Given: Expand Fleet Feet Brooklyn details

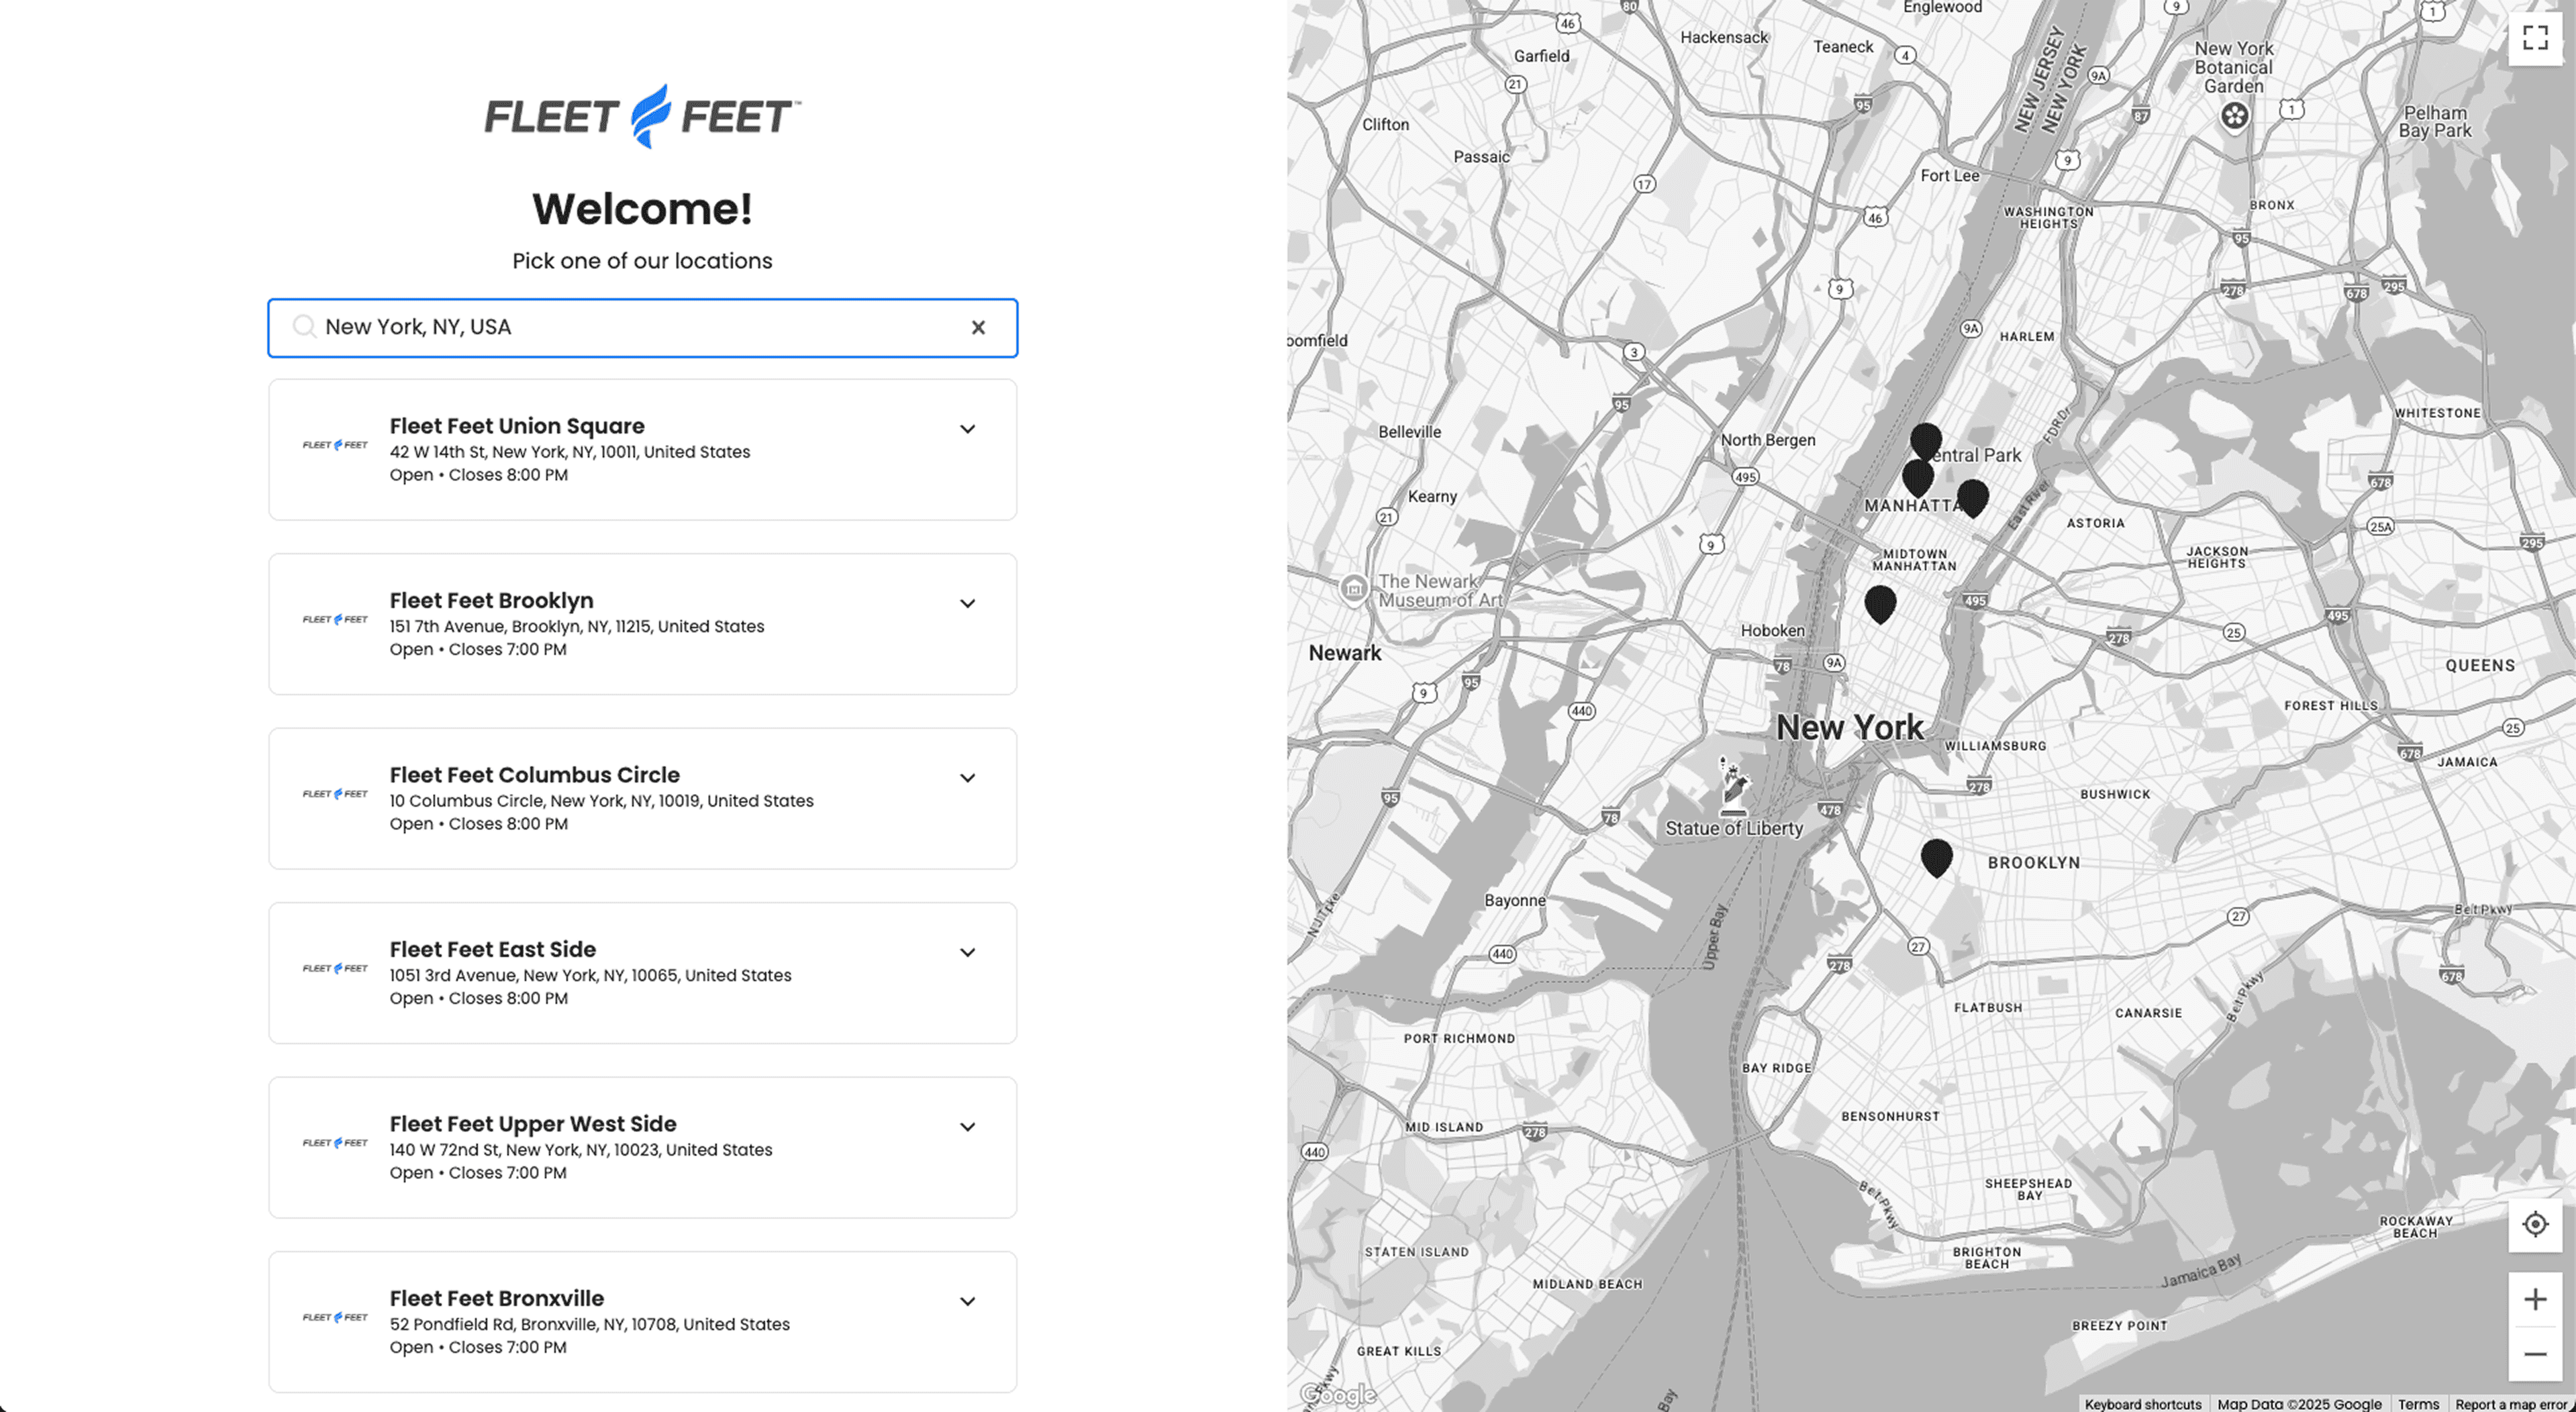Looking at the screenshot, I should [x=967, y=603].
